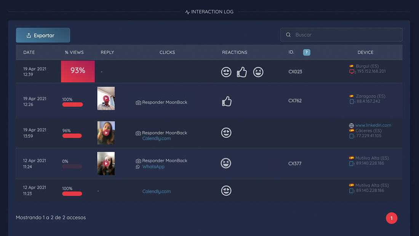
Task: Go to page 1 in pagination
Action: pos(392,218)
